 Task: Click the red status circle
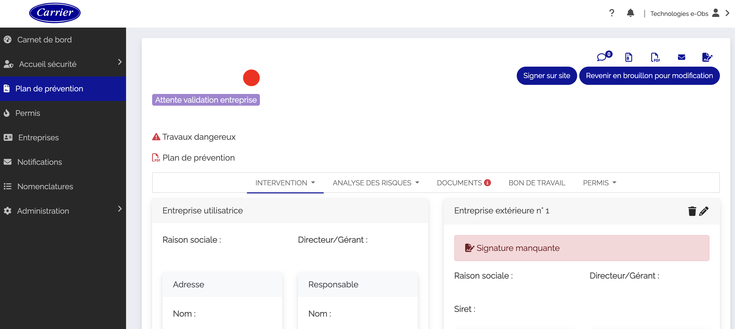(251, 78)
